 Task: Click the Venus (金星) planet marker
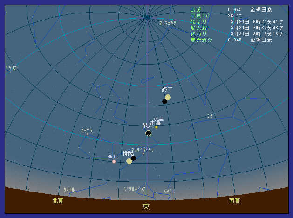point(114,162)
